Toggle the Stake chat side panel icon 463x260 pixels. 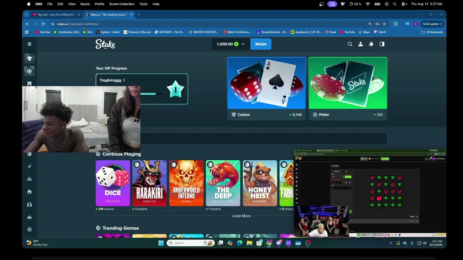point(382,44)
